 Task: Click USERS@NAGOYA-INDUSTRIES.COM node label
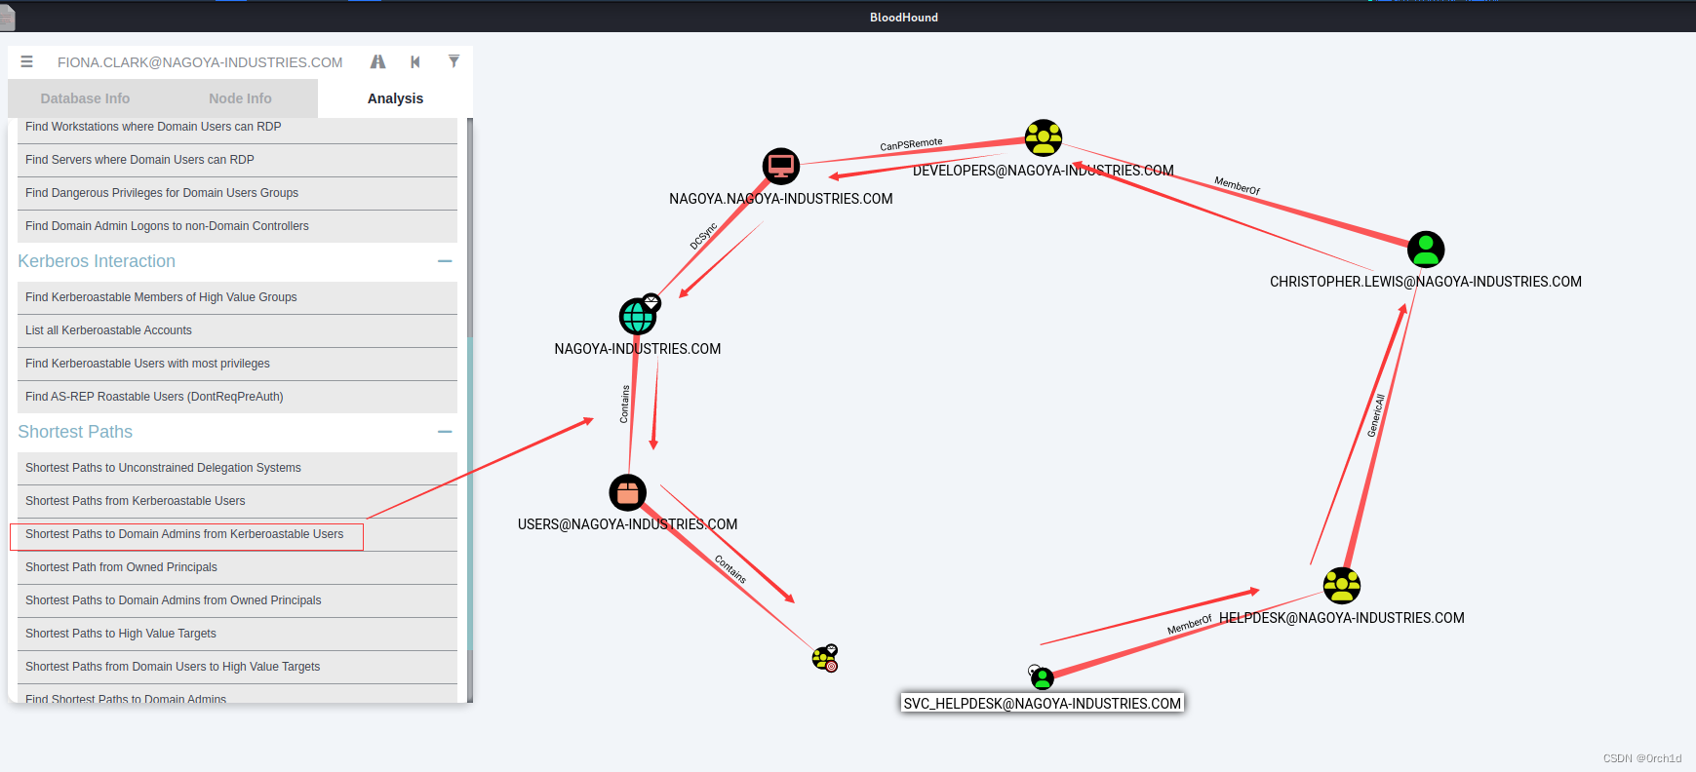click(x=627, y=524)
